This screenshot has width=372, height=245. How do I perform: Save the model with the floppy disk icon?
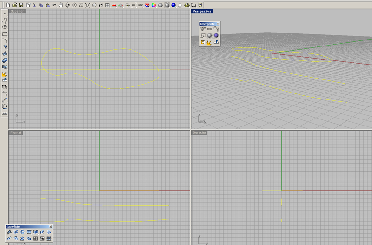tap(21, 5)
